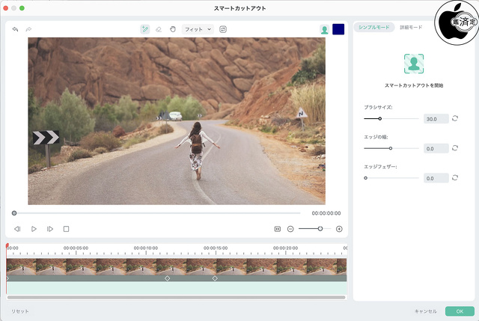Click the dark blue color swatch

338,29
